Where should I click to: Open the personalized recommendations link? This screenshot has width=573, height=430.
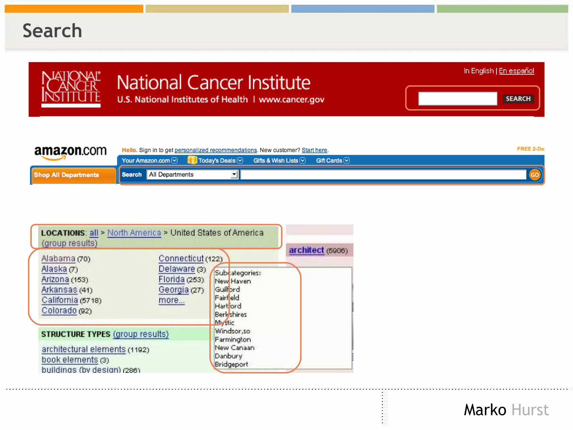(x=215, y=150)
